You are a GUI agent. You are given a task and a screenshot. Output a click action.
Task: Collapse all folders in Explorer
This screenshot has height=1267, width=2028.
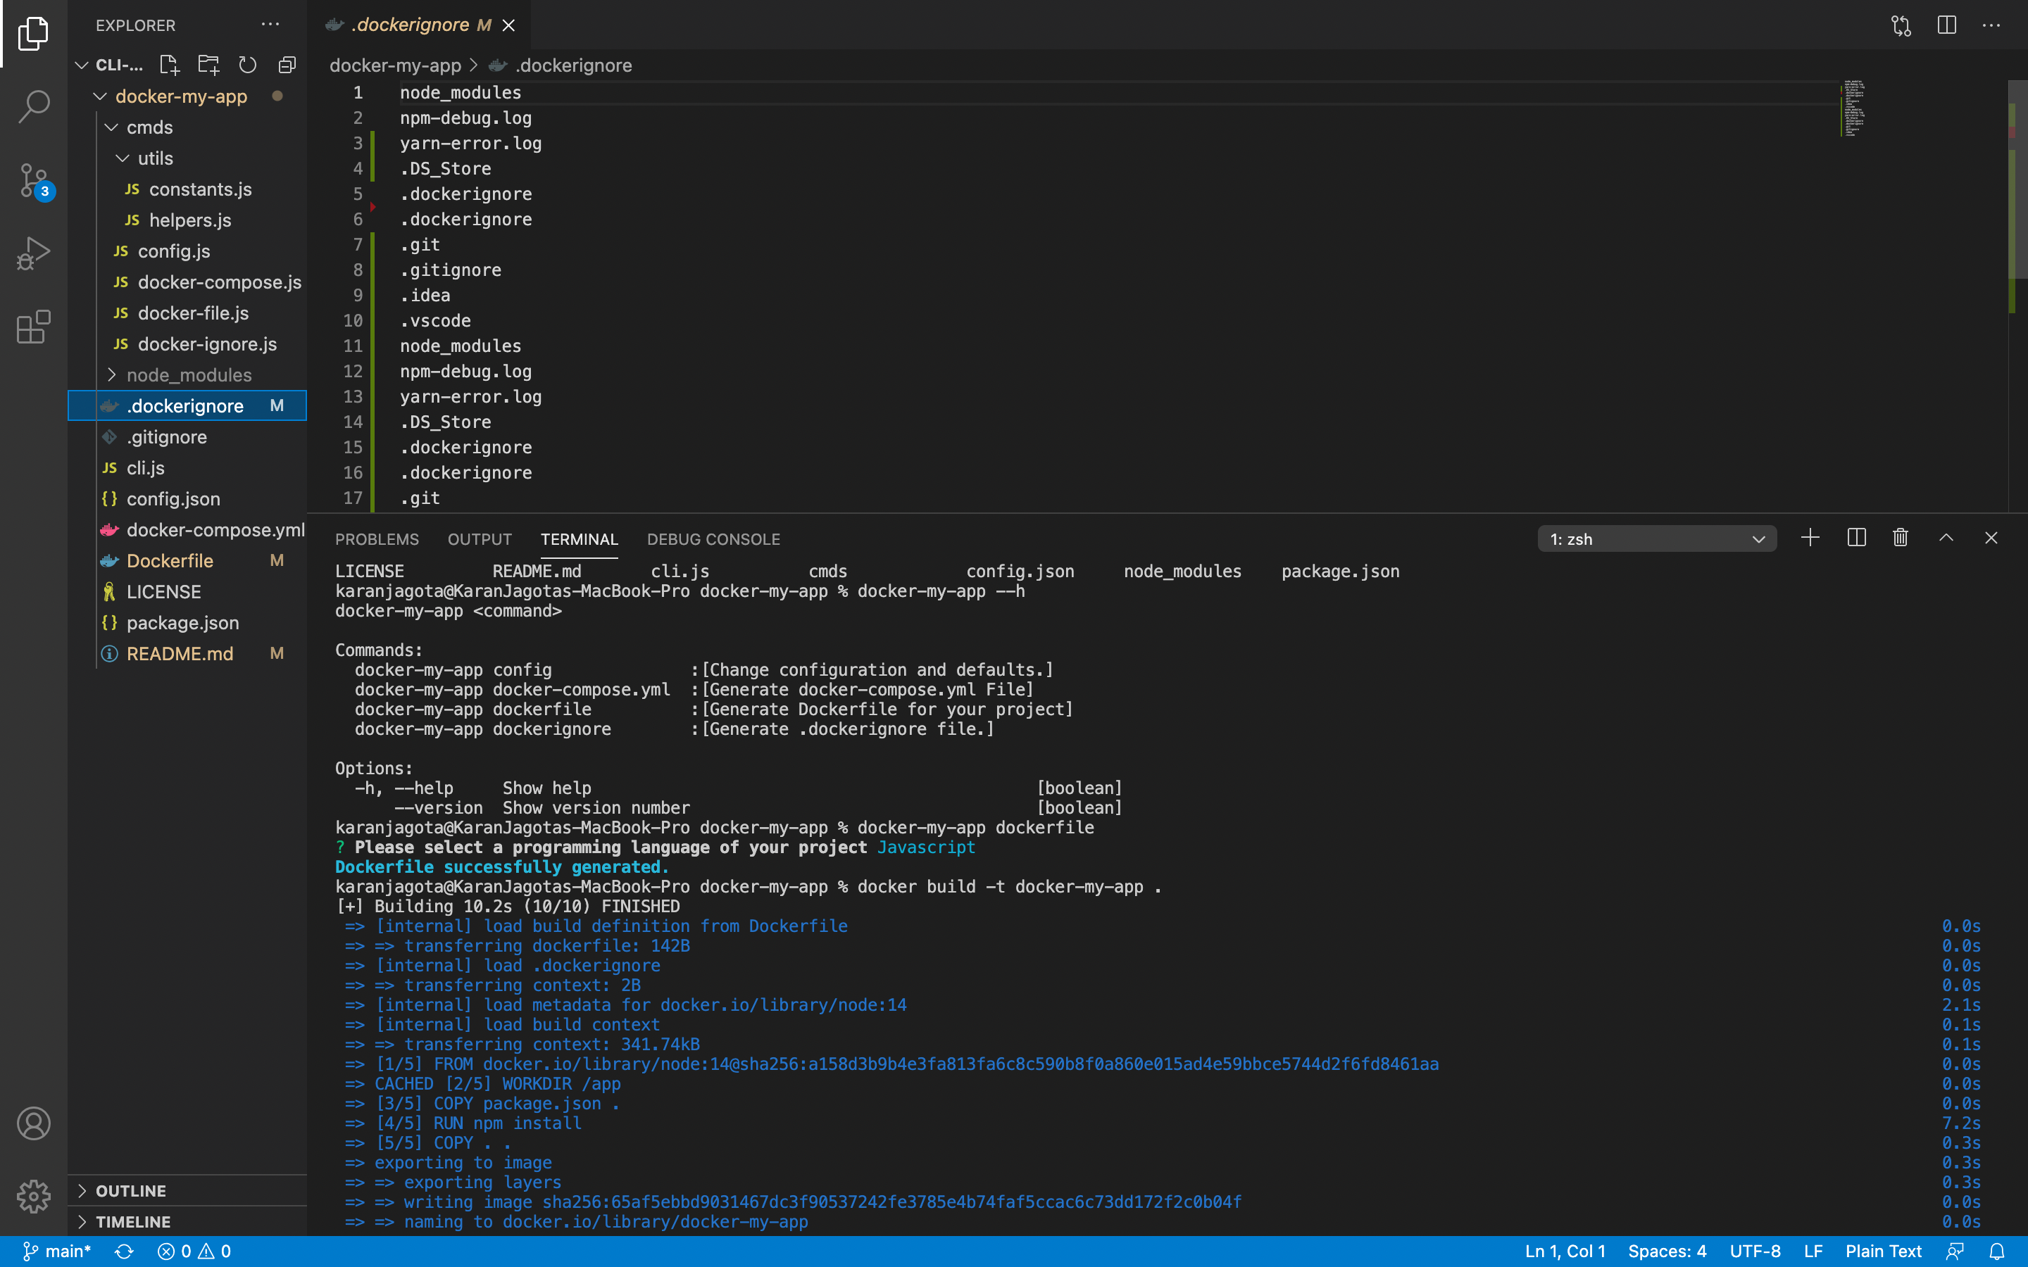[287, 65]
